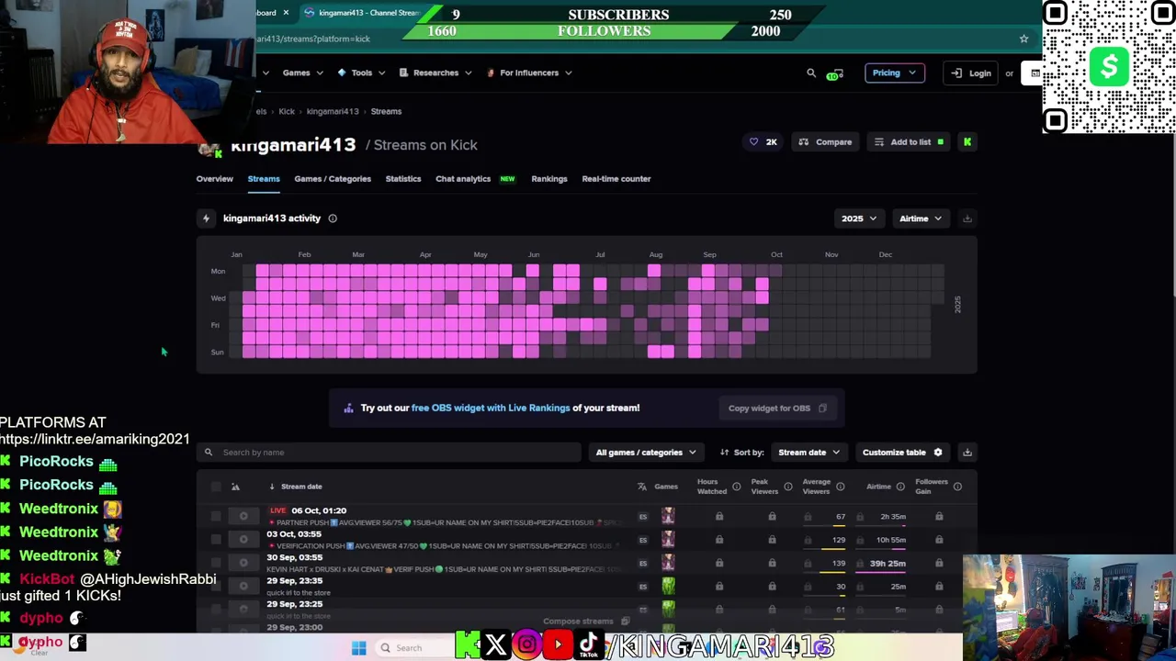This screenshot has width=1176, height=661.
Task: Click Copy widget for OBS button
Action: pos(777,409)
